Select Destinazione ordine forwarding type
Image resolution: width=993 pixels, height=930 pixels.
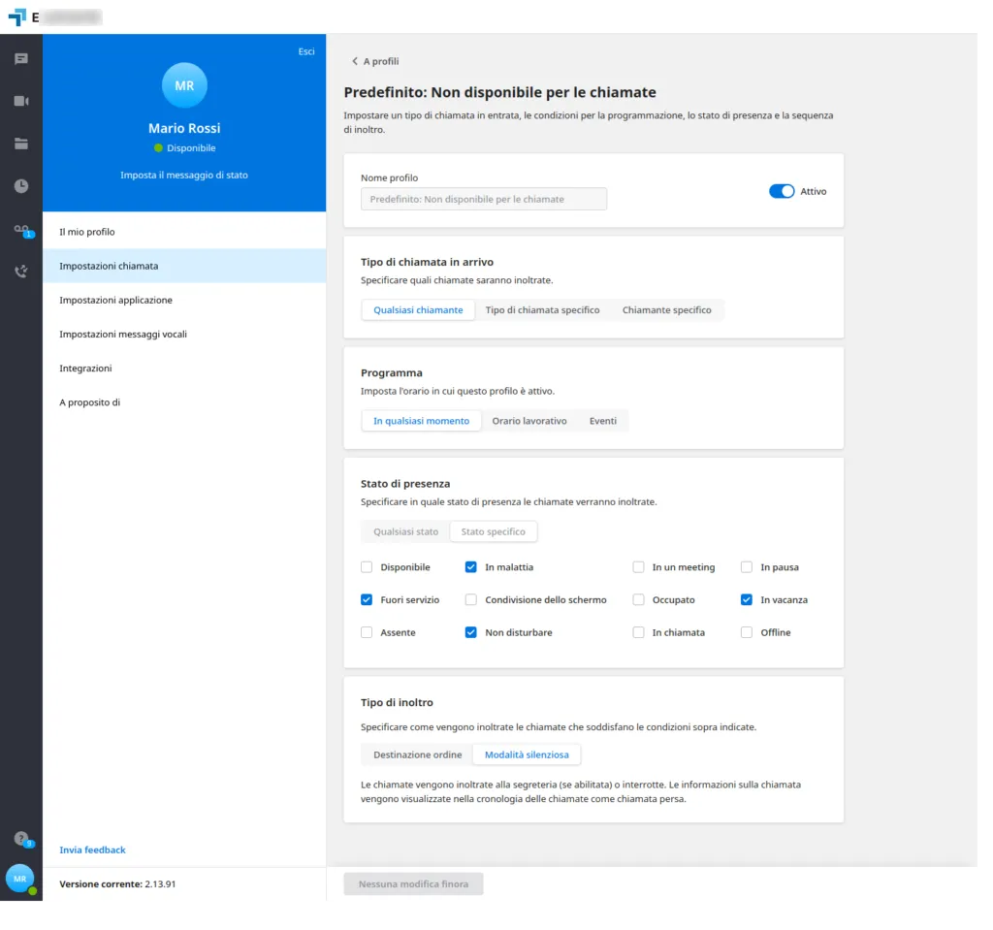click(x=417, y=755)
